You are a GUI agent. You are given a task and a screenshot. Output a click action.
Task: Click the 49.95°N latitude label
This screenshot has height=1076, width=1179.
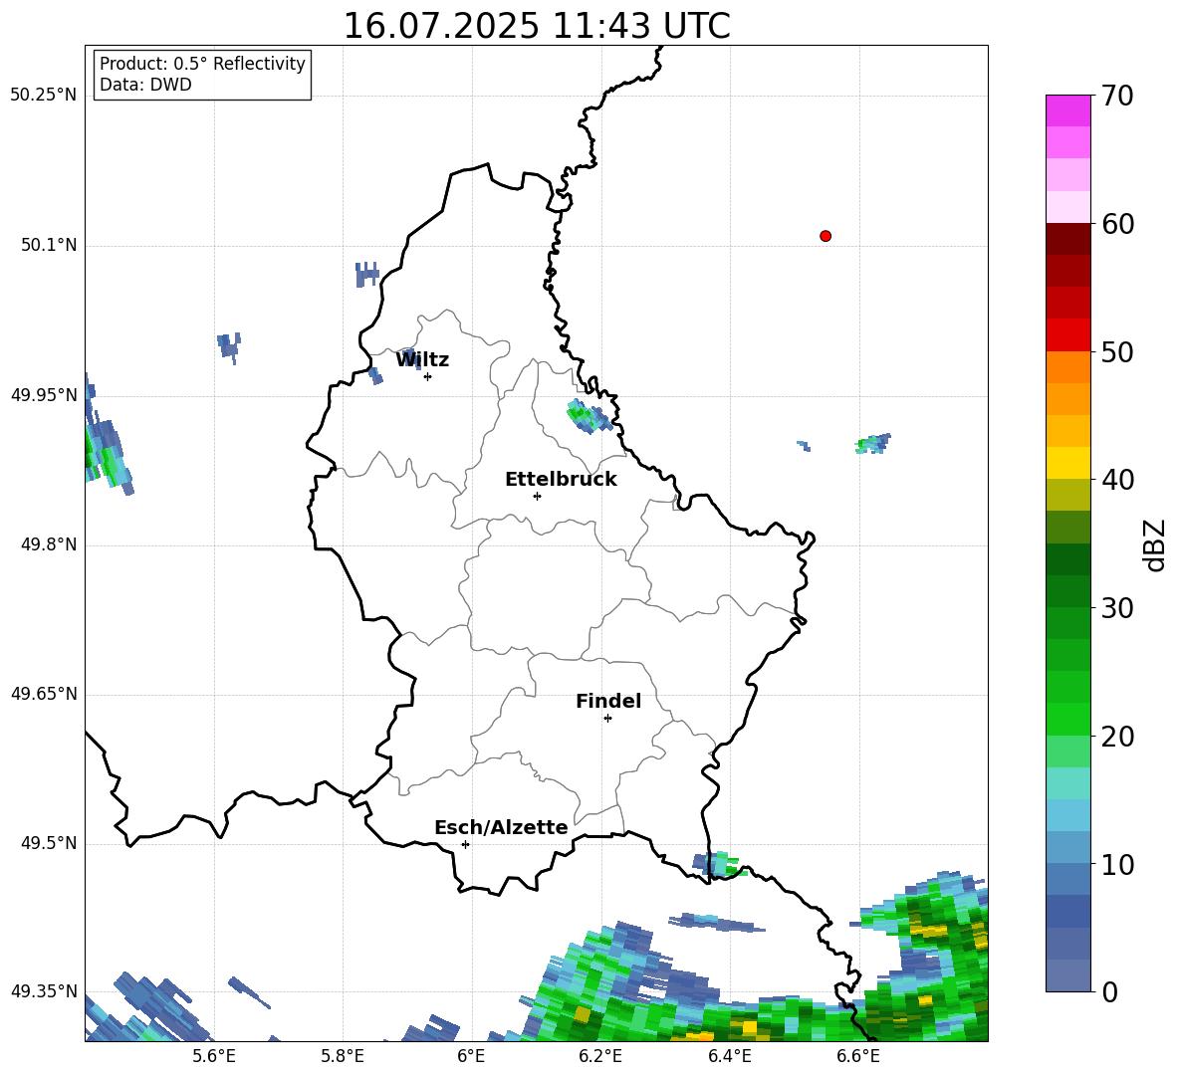pyautogui.click(x=44, y=395)
